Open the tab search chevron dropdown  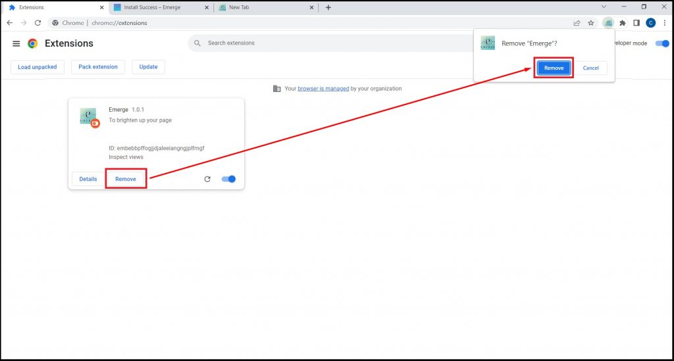(x=604, y=7)
